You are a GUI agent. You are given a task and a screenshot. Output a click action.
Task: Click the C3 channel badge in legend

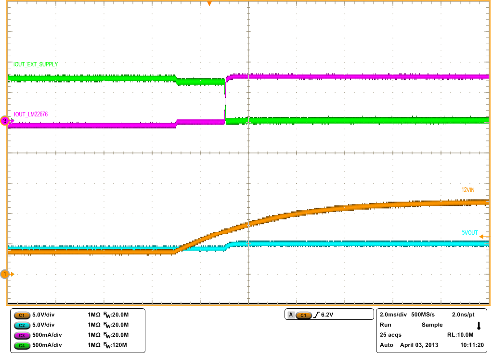[22, 335]
